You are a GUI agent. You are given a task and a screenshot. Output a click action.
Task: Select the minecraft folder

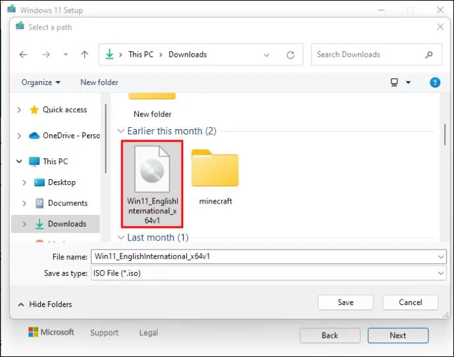(x=215, y=177)
